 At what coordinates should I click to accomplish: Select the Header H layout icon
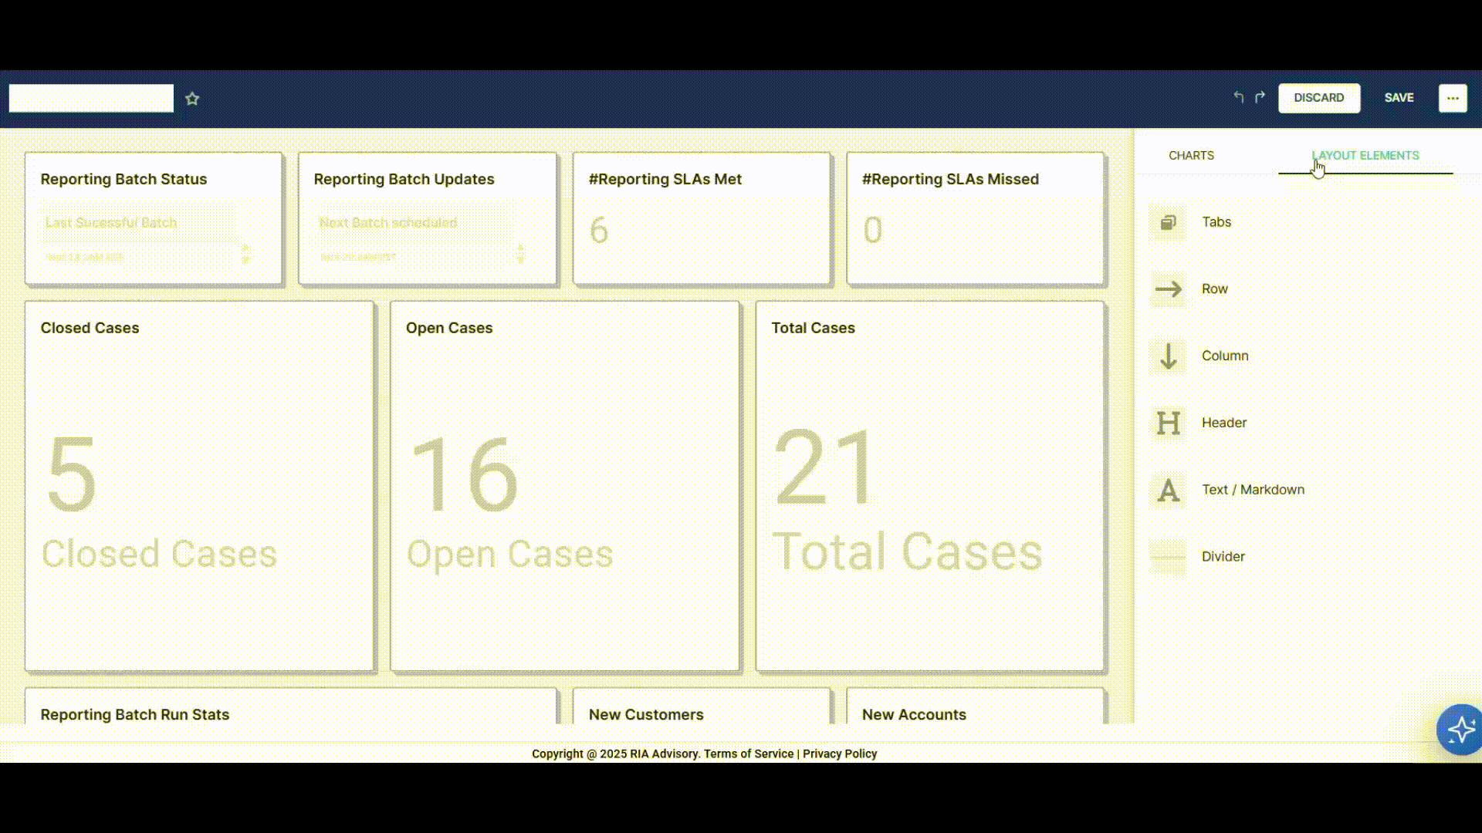click(1169, 423)
